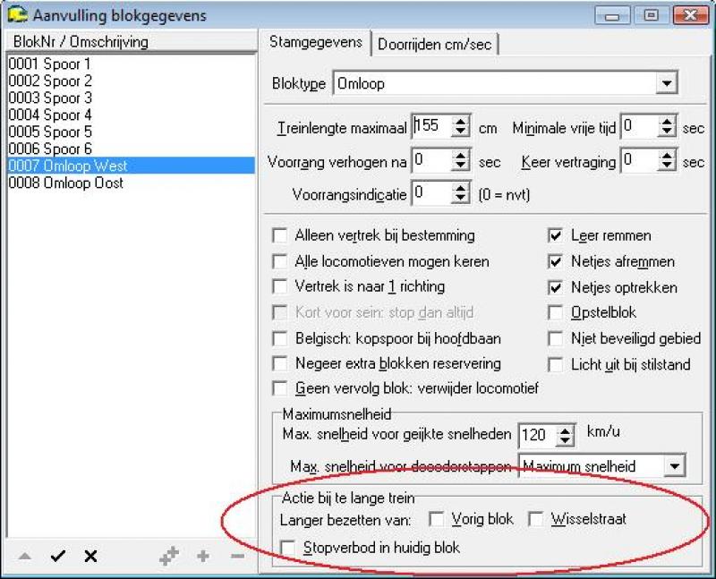Image resolution: width=716 pixels, height=579 pixels.
Task: Click the grey up-arrow icon below list
Action: pos(25,557)
